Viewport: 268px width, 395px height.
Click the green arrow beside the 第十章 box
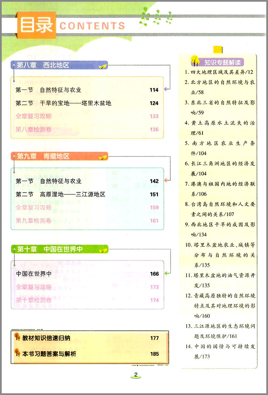(167, 273)
